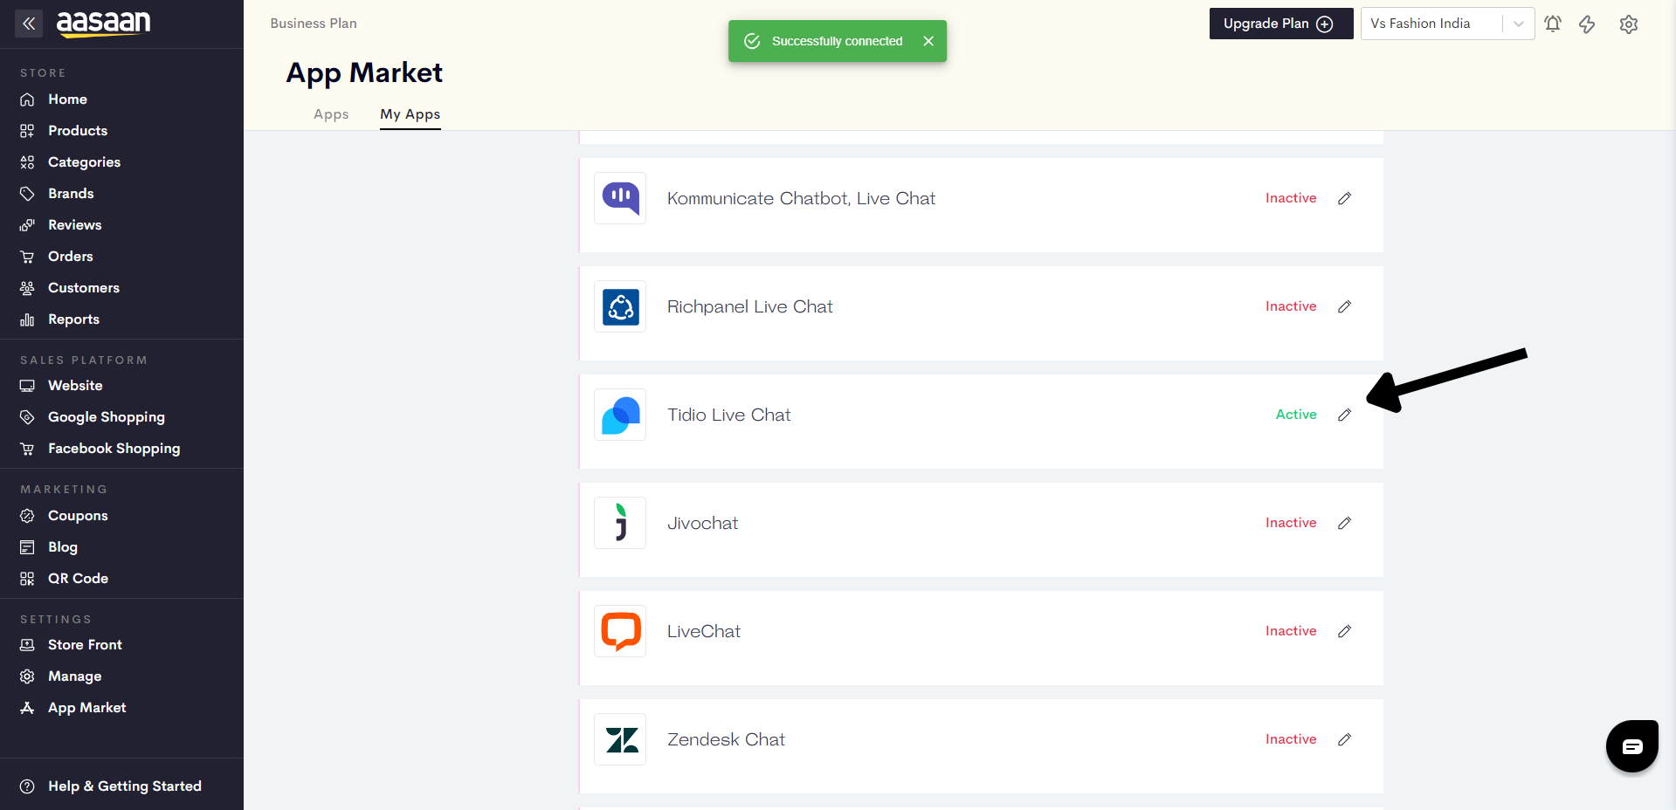The image size is (1676, 810).
Task: Click the lightning bolt icon
Action: coord(1587,24)
